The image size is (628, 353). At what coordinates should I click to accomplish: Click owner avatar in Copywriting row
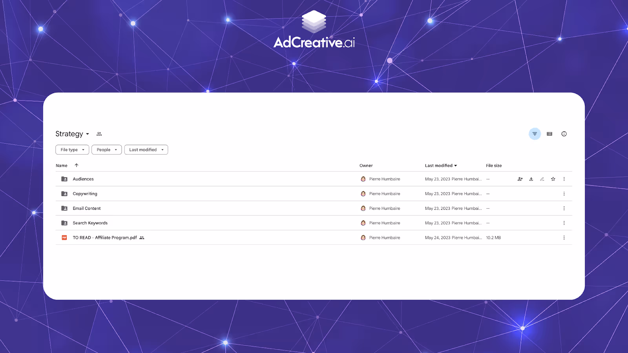tap(363, 194)
